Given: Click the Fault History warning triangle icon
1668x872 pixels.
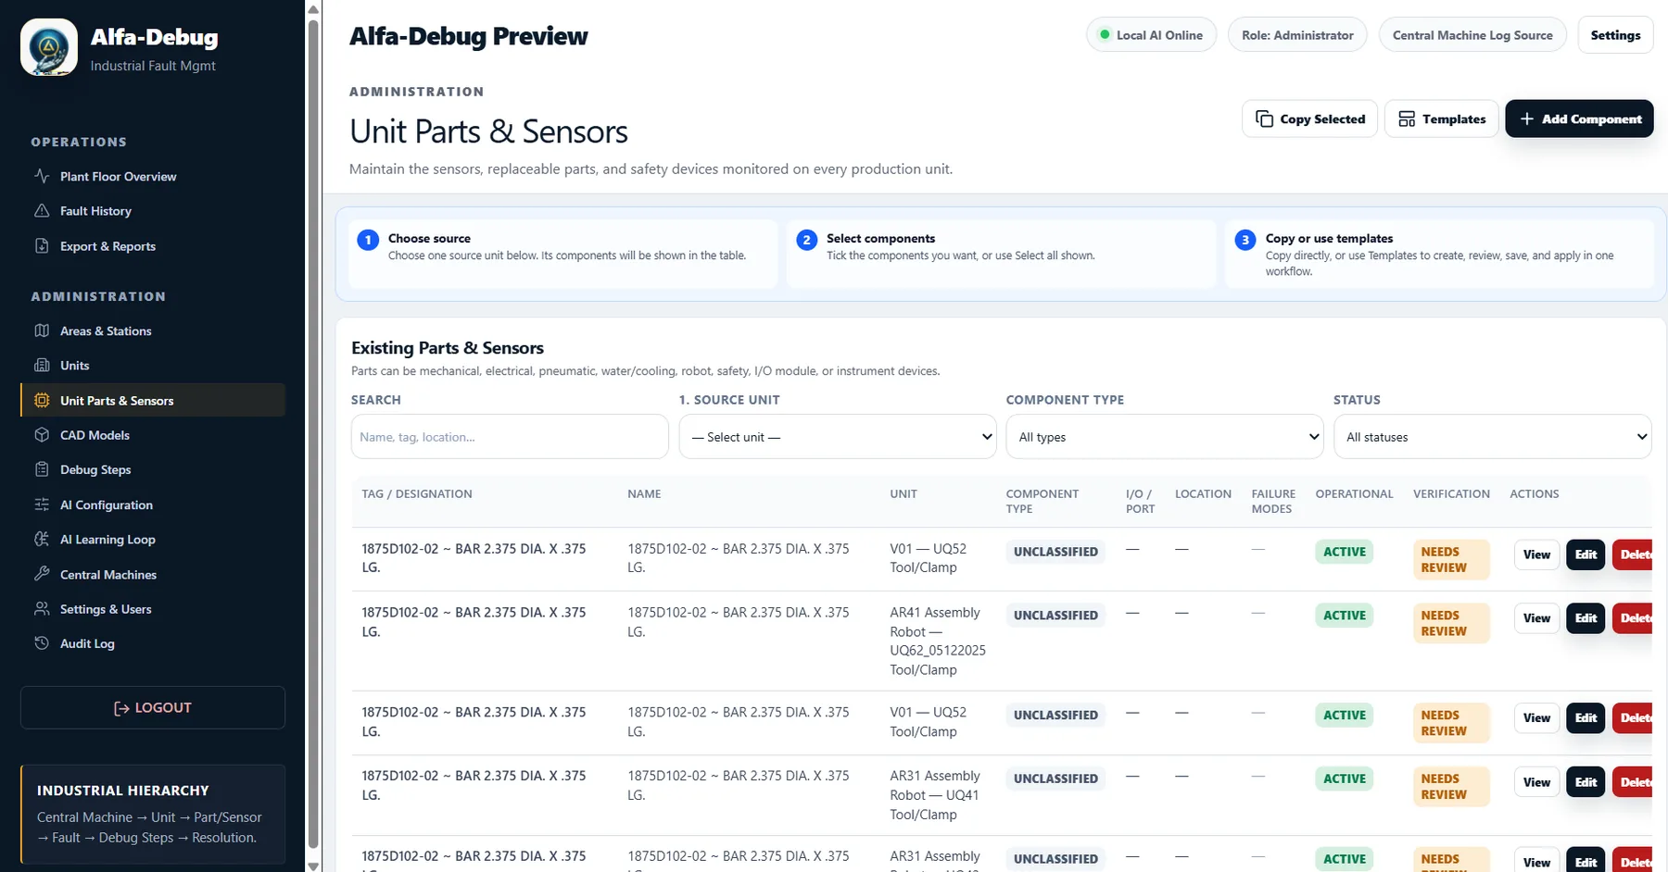Looking at the screenshot, I should 42,211.
